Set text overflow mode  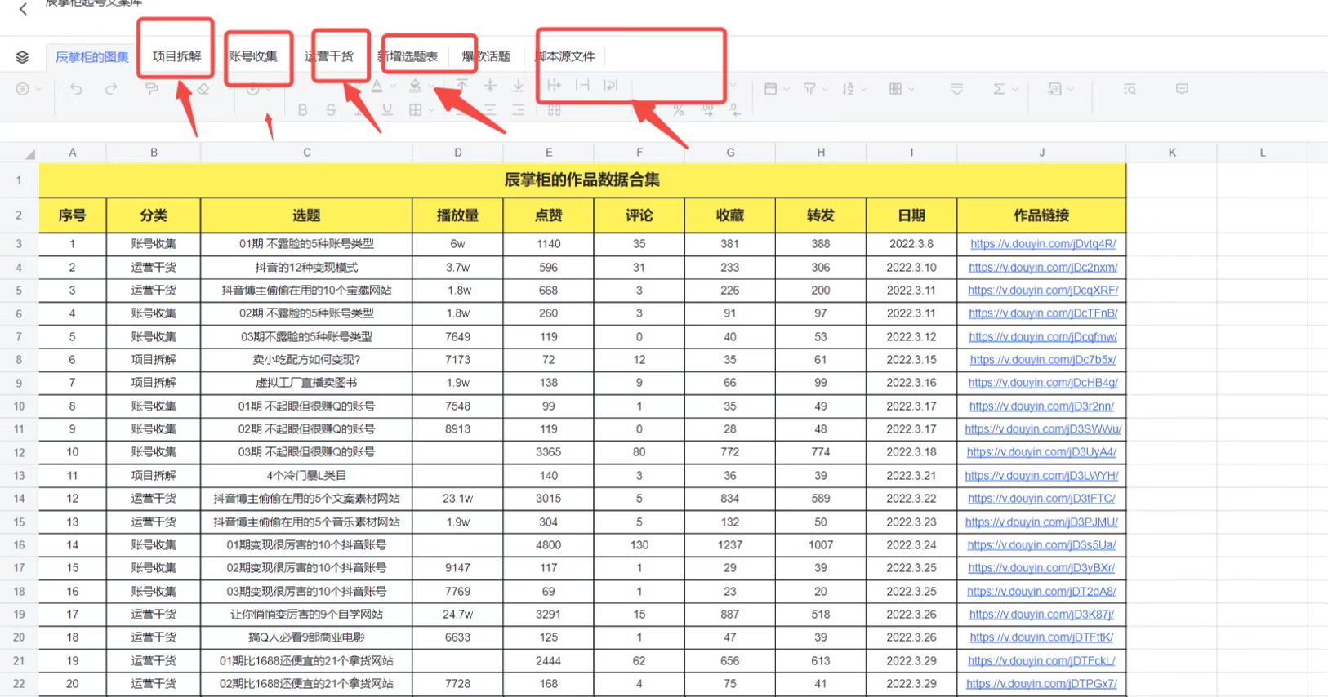click(x=555, y=85)
